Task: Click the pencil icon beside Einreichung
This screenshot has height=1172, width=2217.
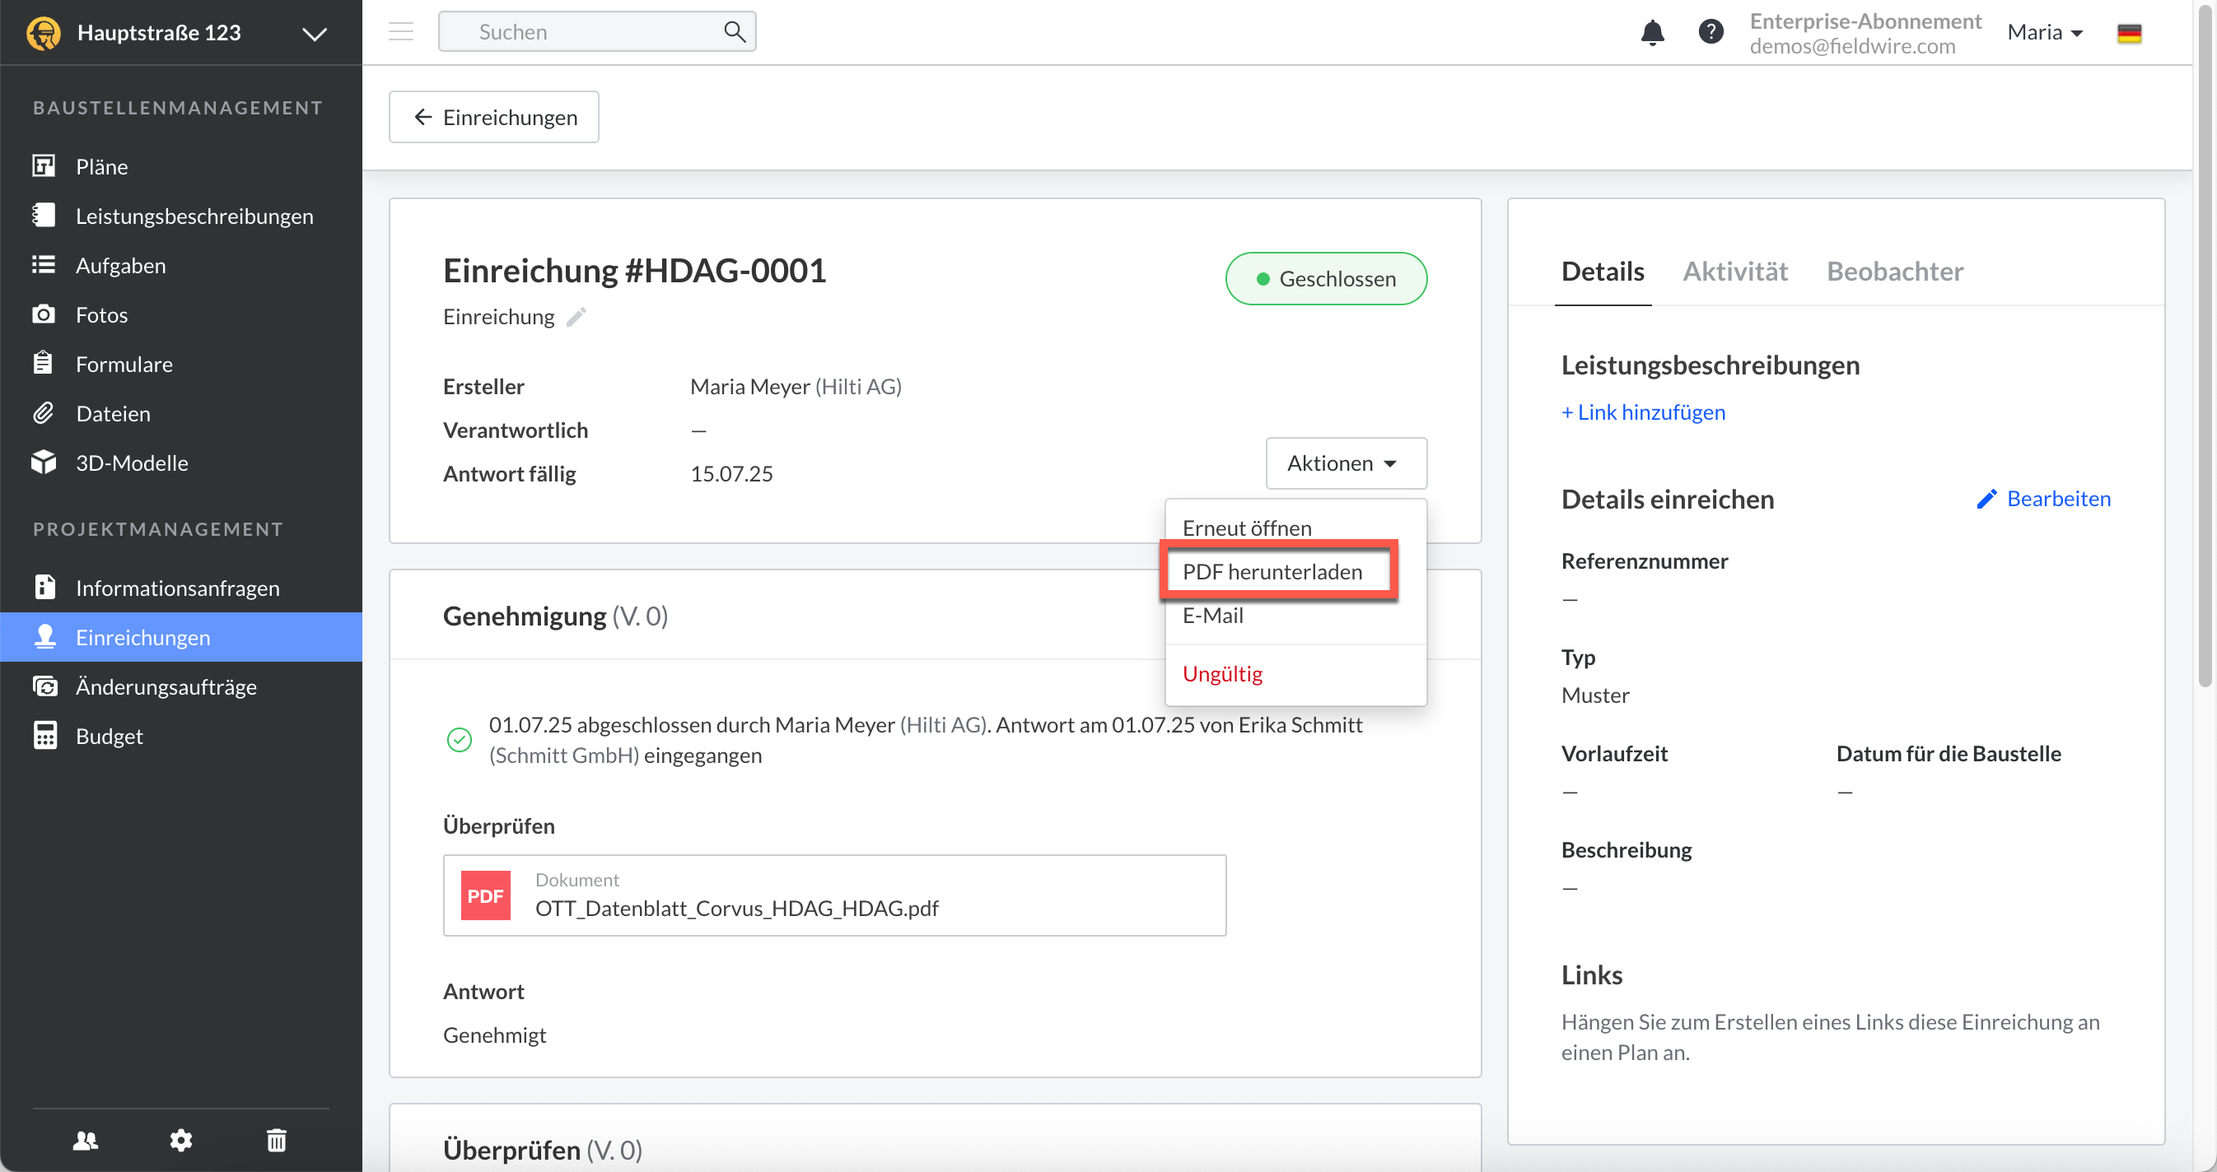Action: 576,318
